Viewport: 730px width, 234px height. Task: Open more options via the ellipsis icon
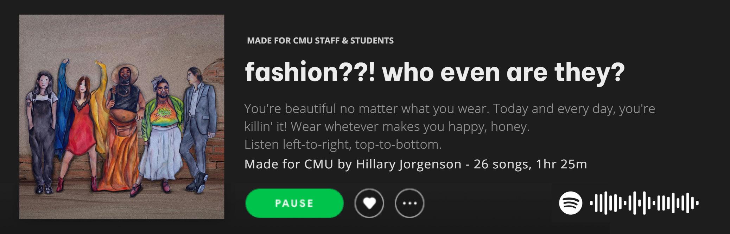click(x=410, y=203)
